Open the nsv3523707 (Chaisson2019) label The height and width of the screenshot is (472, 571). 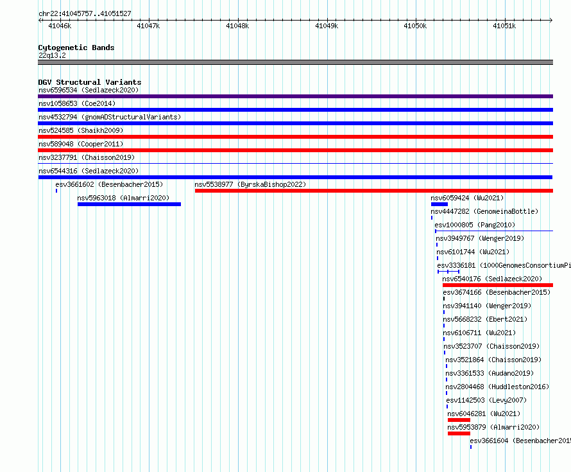click(491, 346)
